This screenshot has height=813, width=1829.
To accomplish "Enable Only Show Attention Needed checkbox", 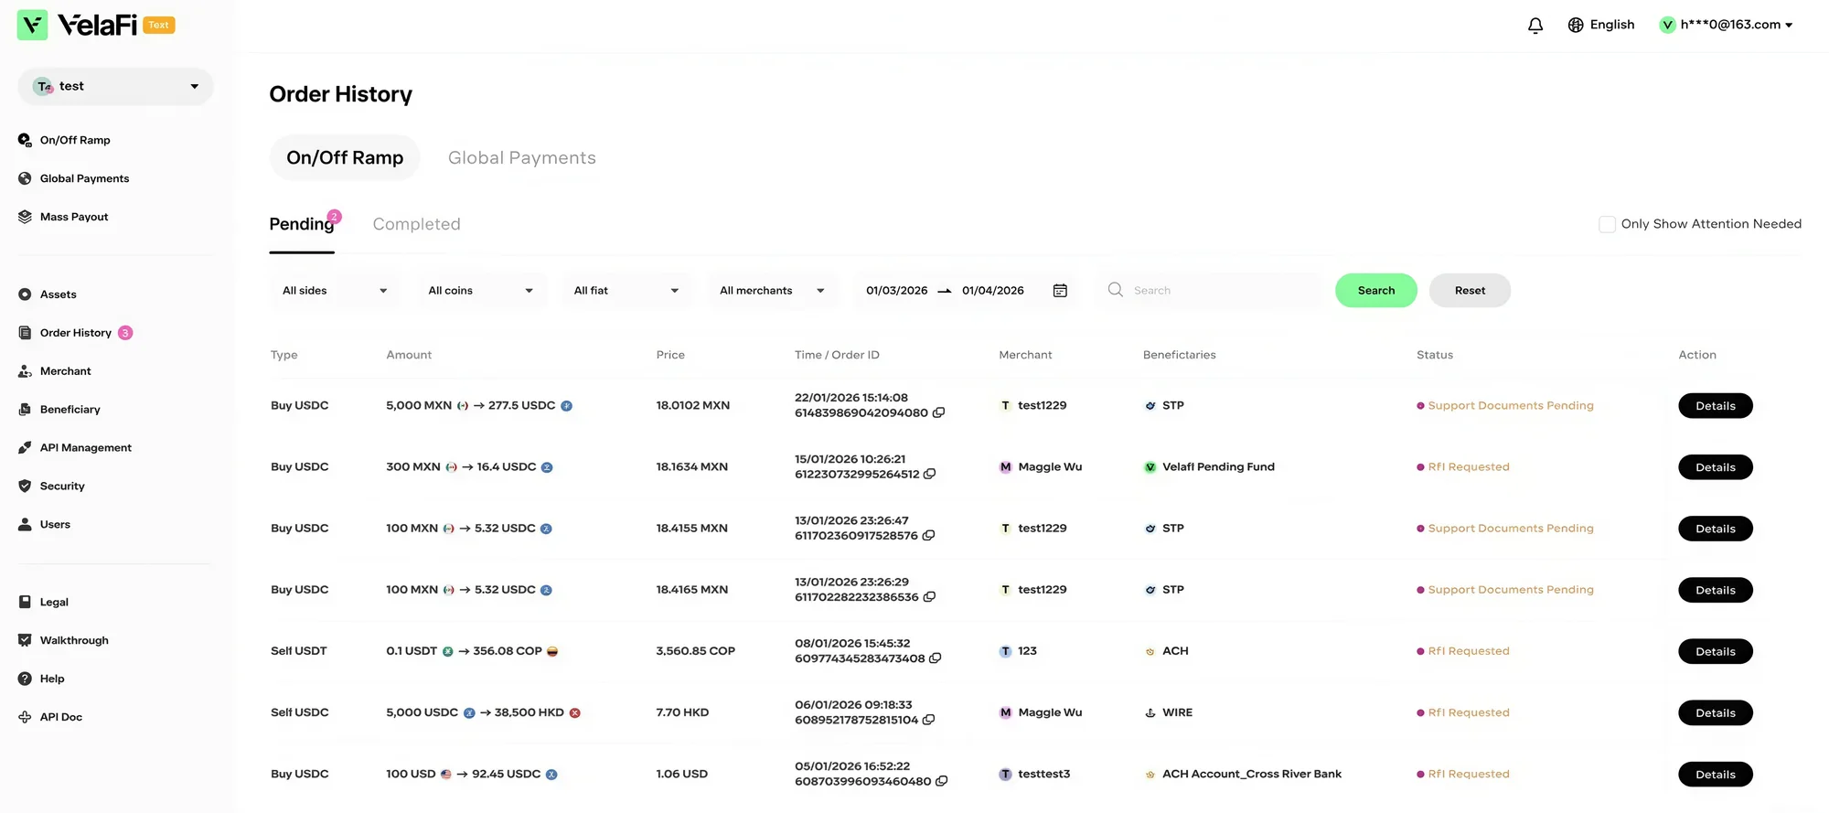I will tap(1607, 224).
